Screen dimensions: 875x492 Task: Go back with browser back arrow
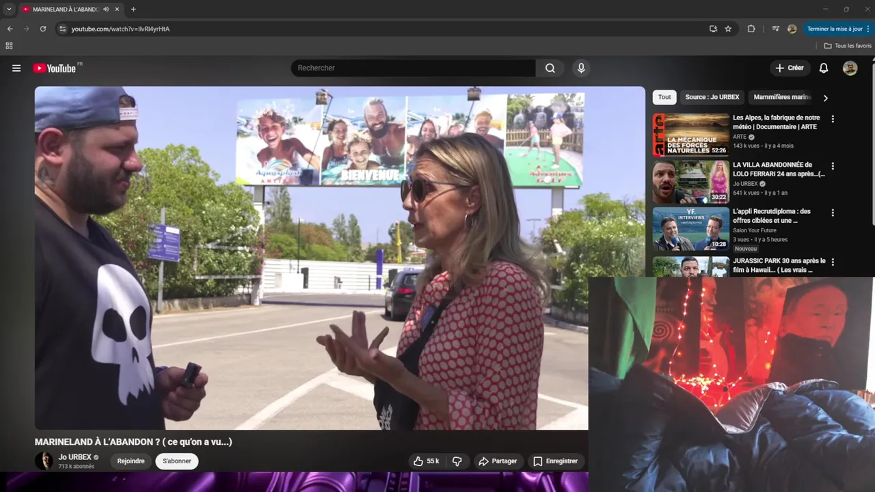click(10, 29)
